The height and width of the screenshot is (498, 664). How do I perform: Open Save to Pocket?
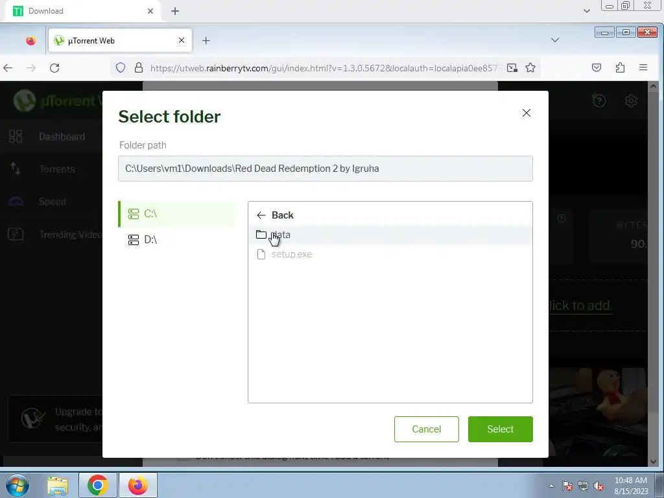(x=597, y=67)
